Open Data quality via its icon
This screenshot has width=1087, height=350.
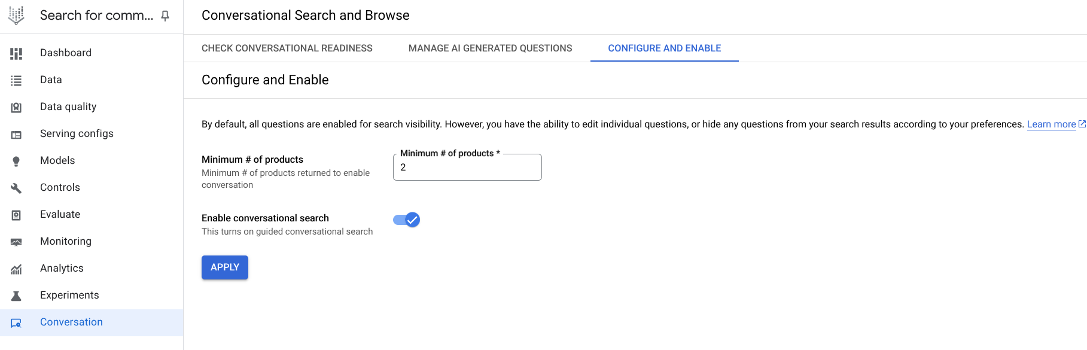pos(16,107)
